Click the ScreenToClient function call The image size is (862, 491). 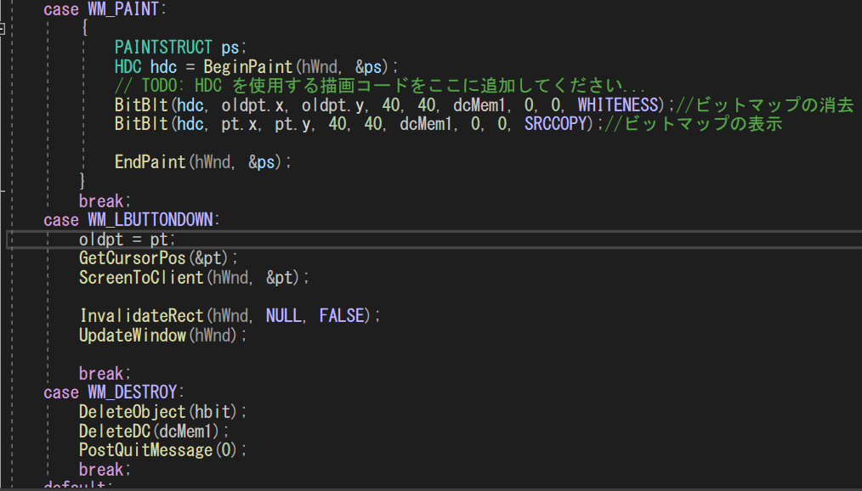click(141, 278)
